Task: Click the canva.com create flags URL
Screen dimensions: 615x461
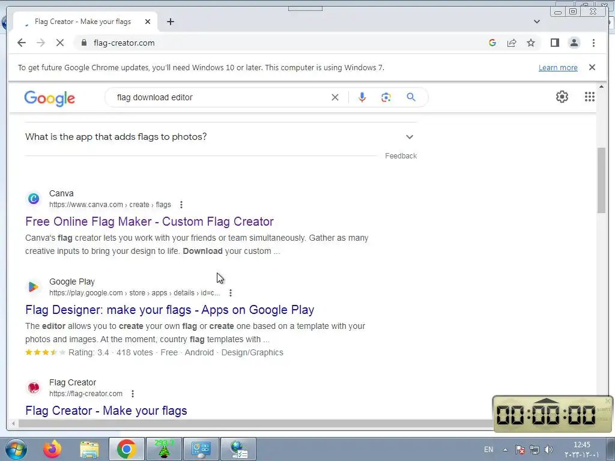Action: point(111,205)
